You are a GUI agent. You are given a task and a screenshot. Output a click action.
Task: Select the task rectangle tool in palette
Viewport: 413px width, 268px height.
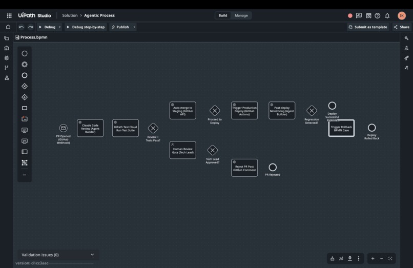pos(25,108)
